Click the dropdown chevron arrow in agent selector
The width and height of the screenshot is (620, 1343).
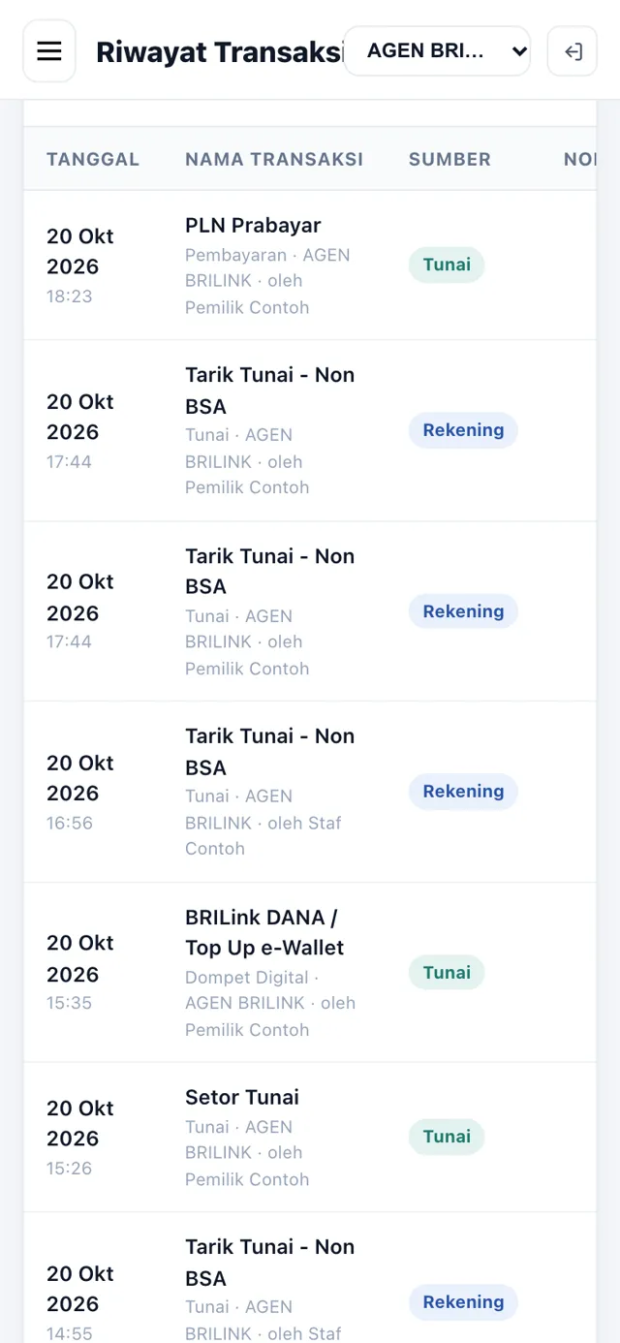(519, 51)
